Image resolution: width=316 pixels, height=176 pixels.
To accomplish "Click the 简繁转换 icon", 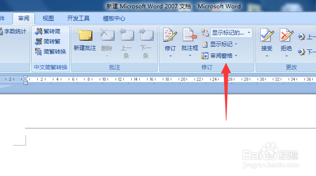I will (x=39, y=52).
